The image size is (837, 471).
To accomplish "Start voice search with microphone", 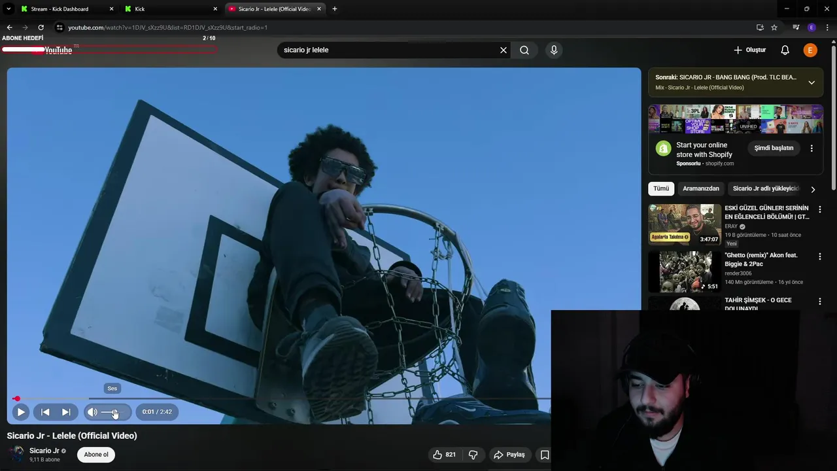I will click(x=554, y=50).
